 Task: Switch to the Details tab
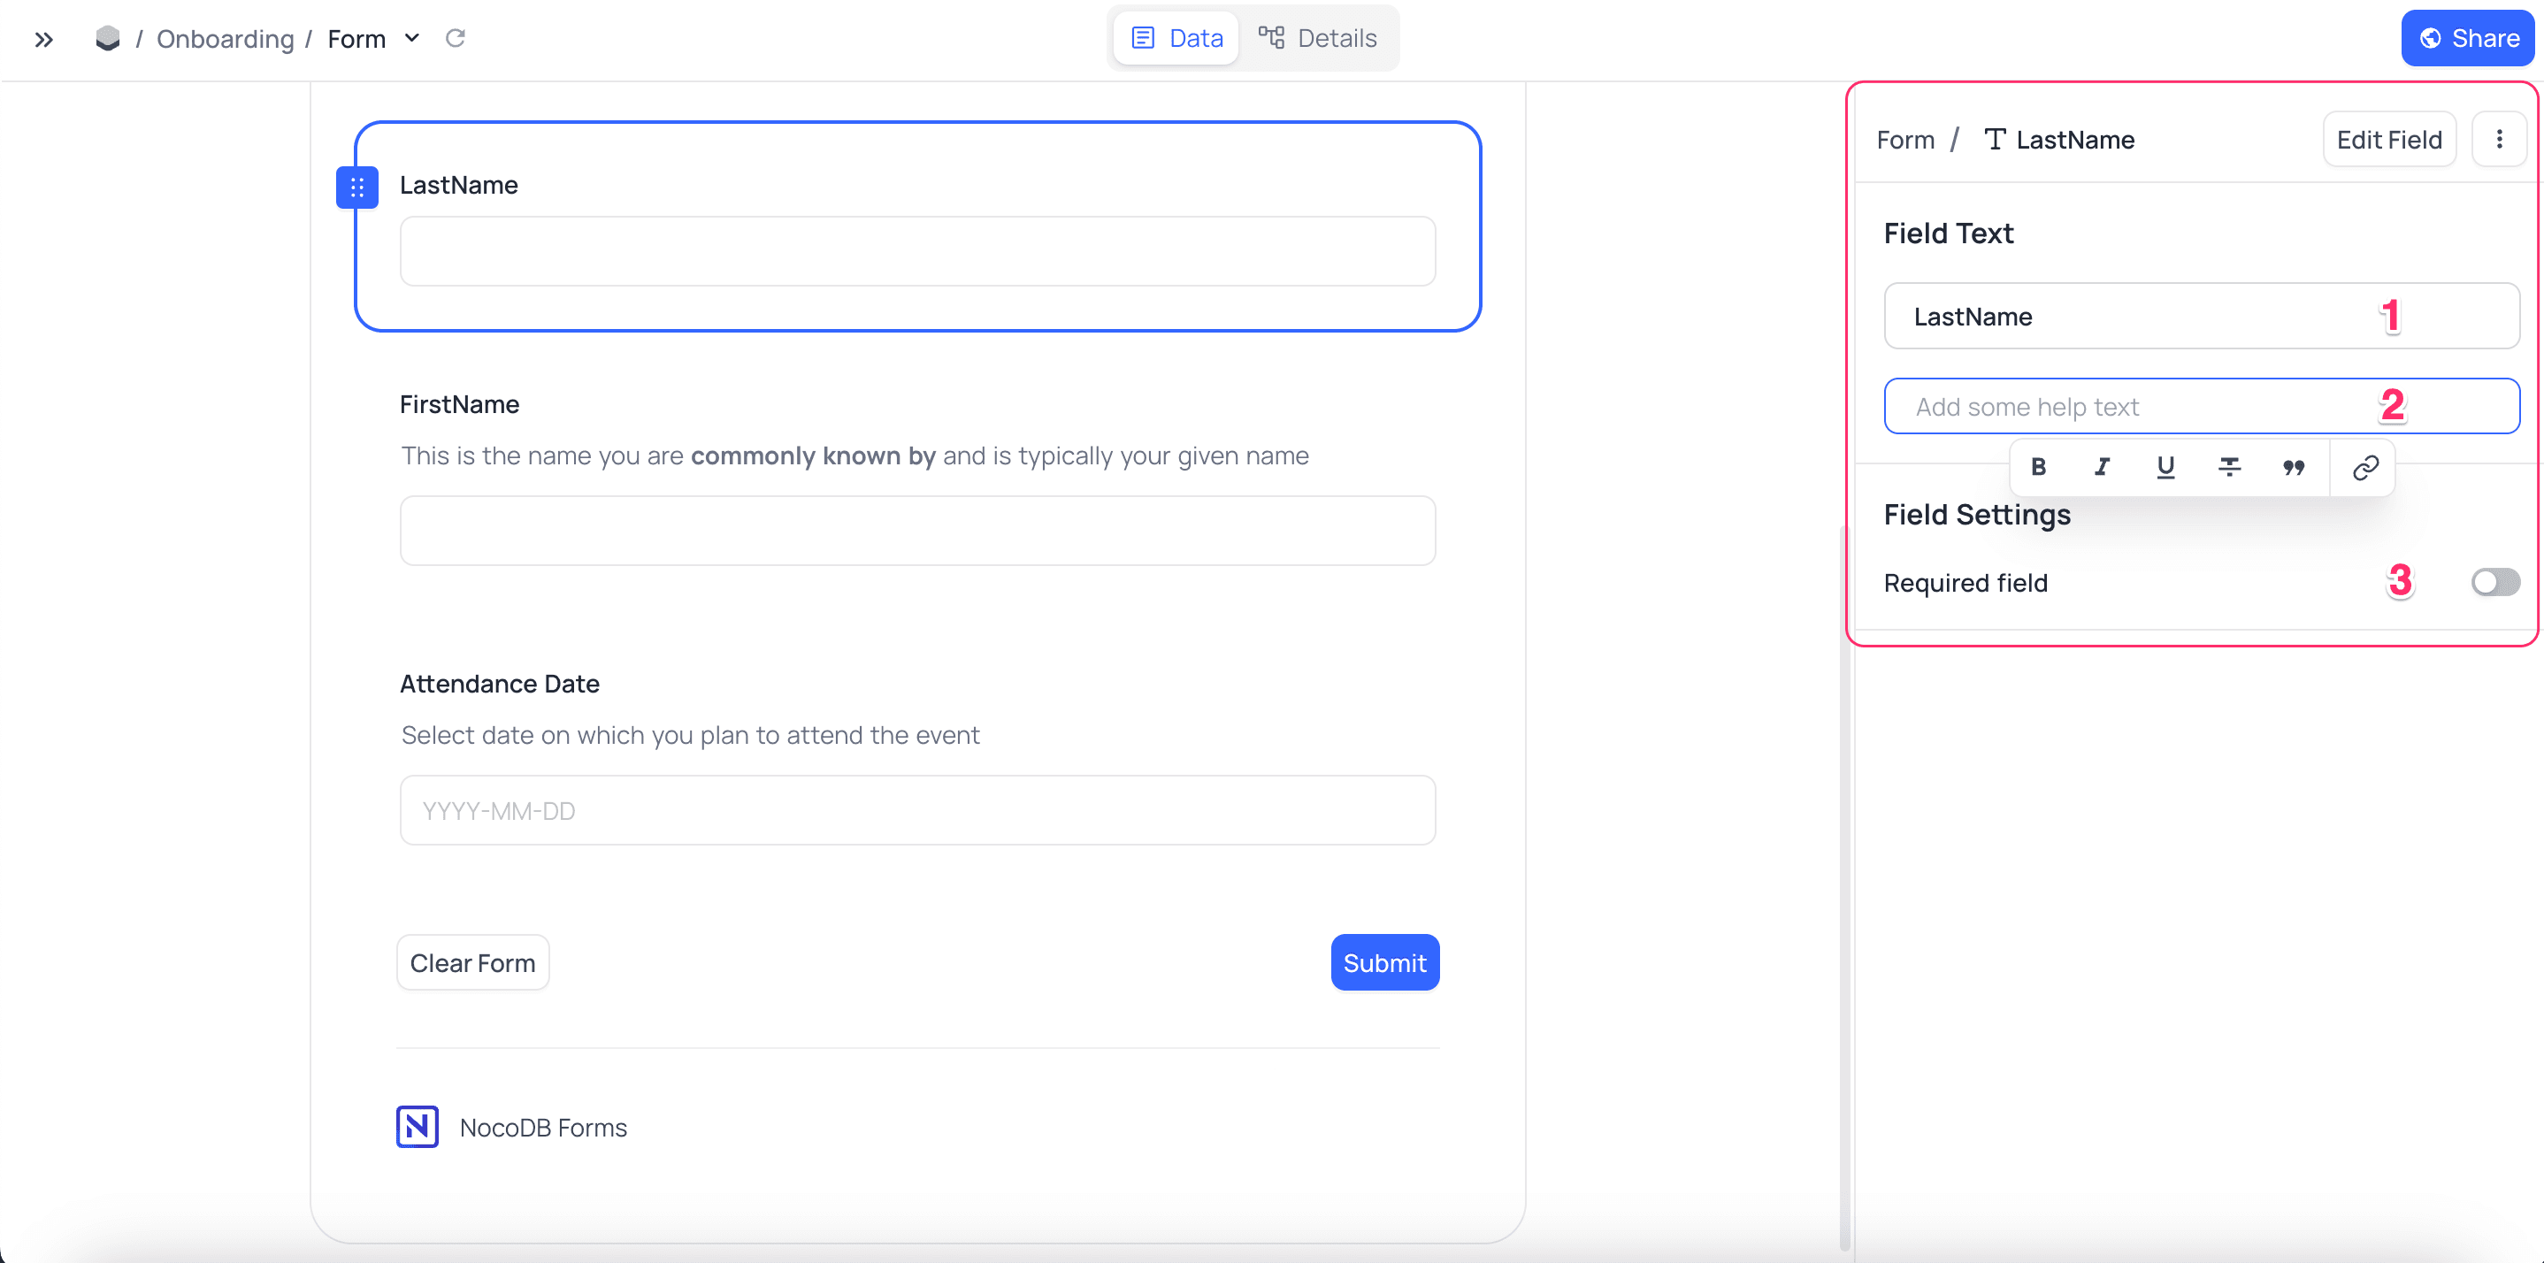(1320, 37)
